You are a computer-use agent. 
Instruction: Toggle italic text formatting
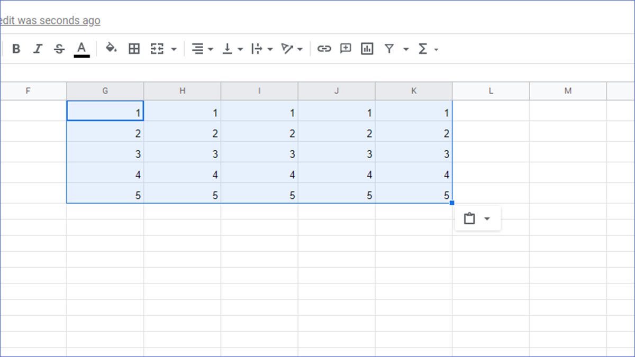point(38,49)
